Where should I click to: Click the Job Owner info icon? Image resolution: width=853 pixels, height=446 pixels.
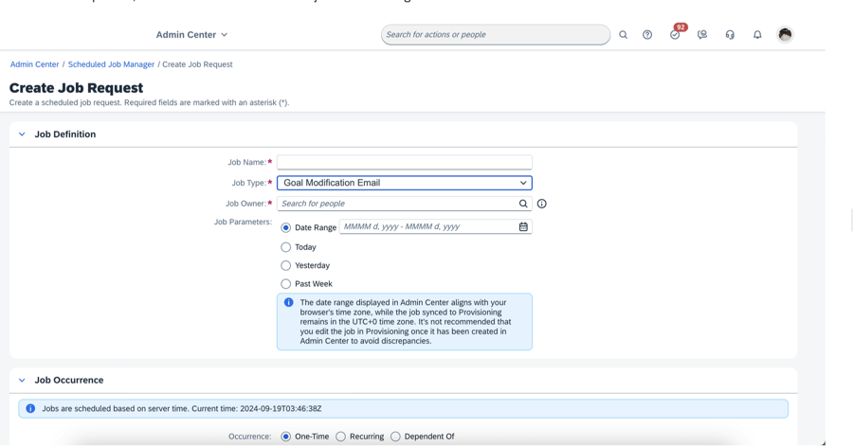(542, 204)
